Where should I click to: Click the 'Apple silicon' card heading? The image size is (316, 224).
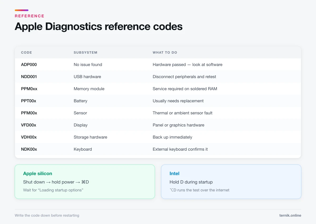click(x=38, y=174)
